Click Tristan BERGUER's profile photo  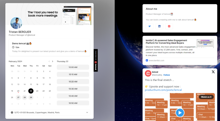[16, 23]
